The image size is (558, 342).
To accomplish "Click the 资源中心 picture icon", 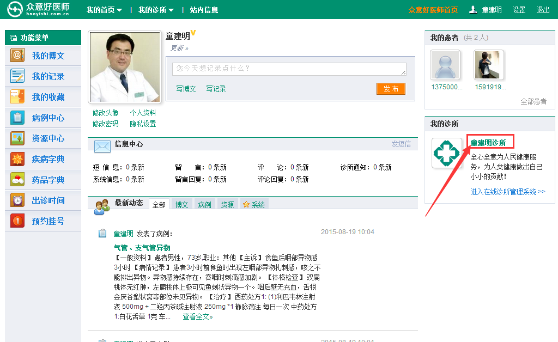I will point(17,138).
